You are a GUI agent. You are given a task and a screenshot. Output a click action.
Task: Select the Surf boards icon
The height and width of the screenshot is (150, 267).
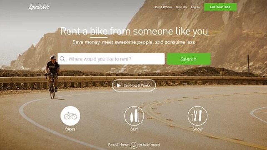tap(134, 116)
